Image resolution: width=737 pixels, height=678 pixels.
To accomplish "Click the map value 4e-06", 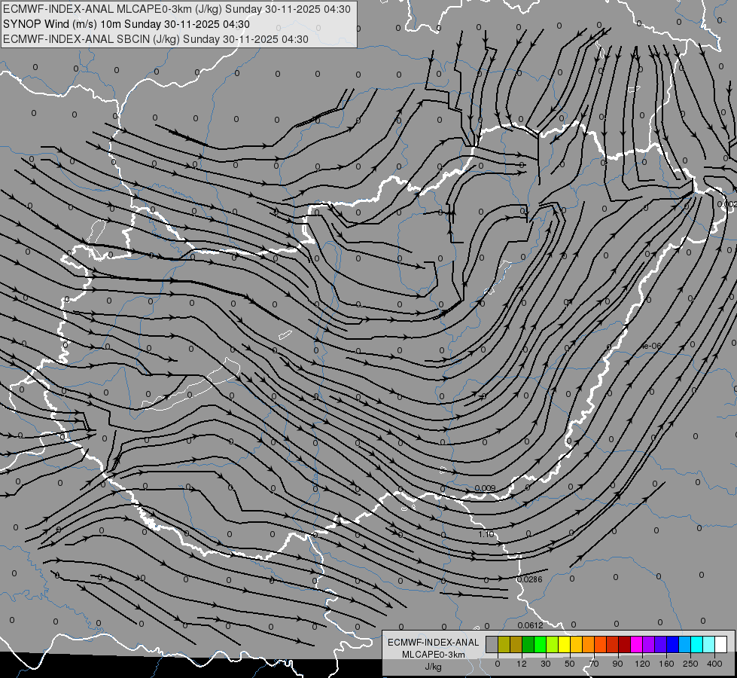I will pyautogui.click(x=651, y=346).
